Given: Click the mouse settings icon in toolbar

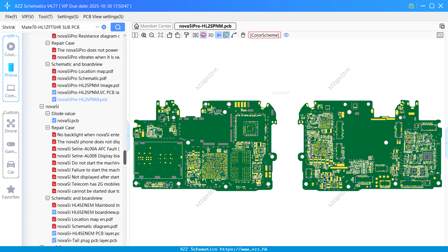Looking at the screenshot, I should point(243,35).
